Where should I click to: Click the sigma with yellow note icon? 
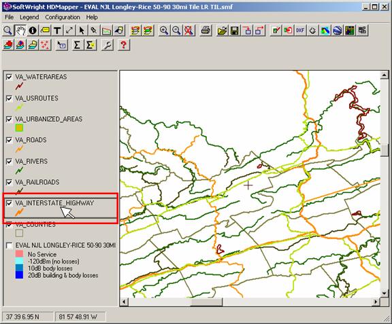point(91,45)
